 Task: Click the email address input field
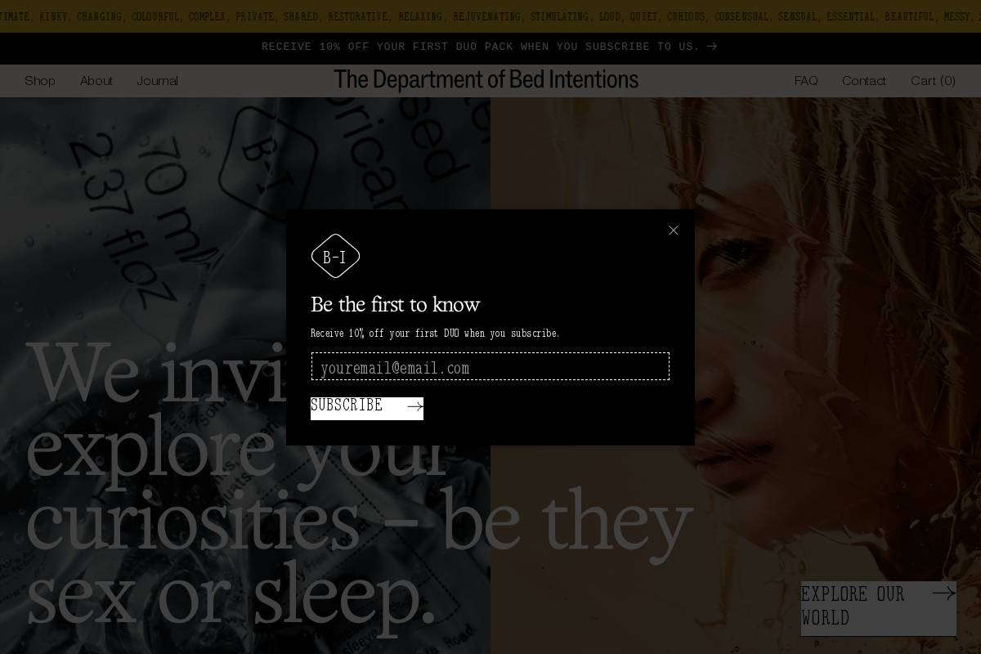point(490,366)
